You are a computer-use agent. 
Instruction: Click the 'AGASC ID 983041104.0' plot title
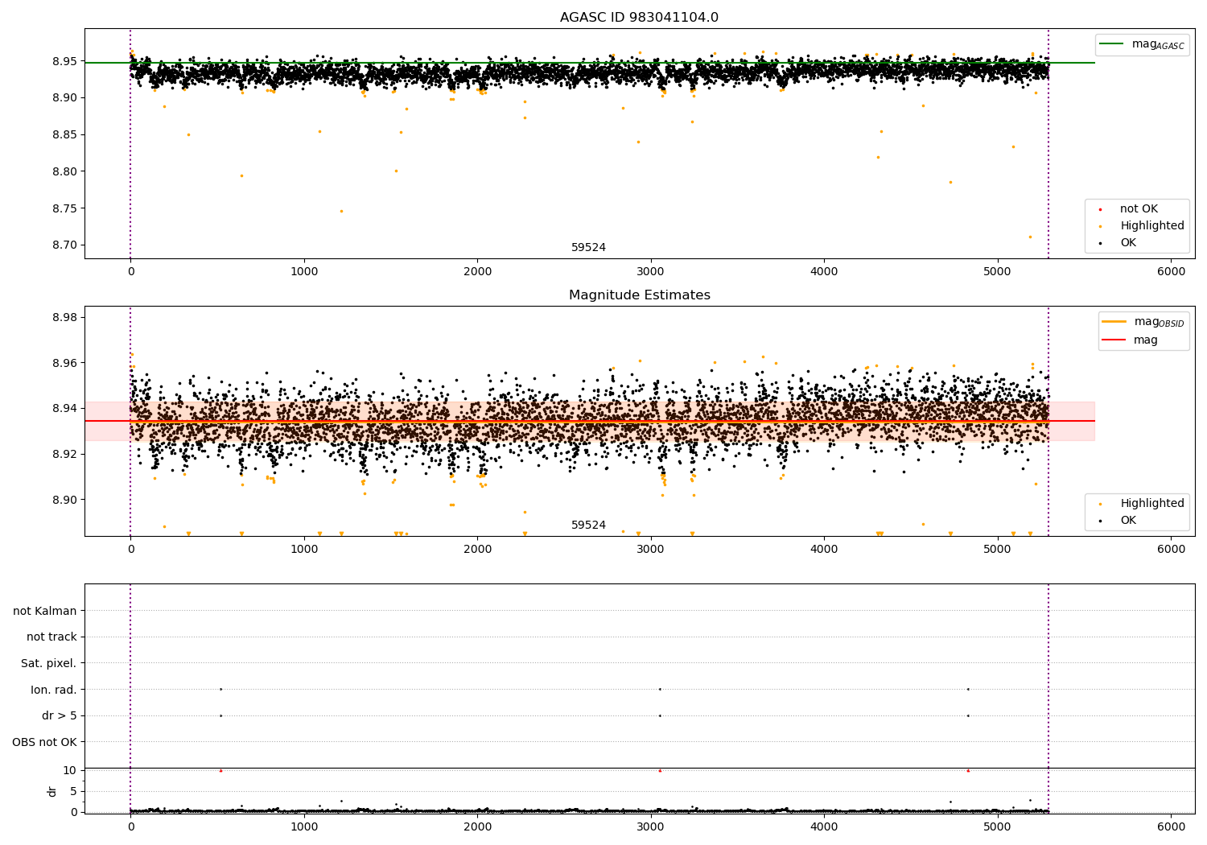pyautogui.click(x=640, y=18)
